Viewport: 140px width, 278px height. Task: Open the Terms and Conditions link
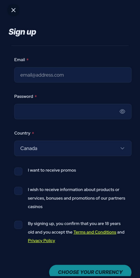pos(95,232)
